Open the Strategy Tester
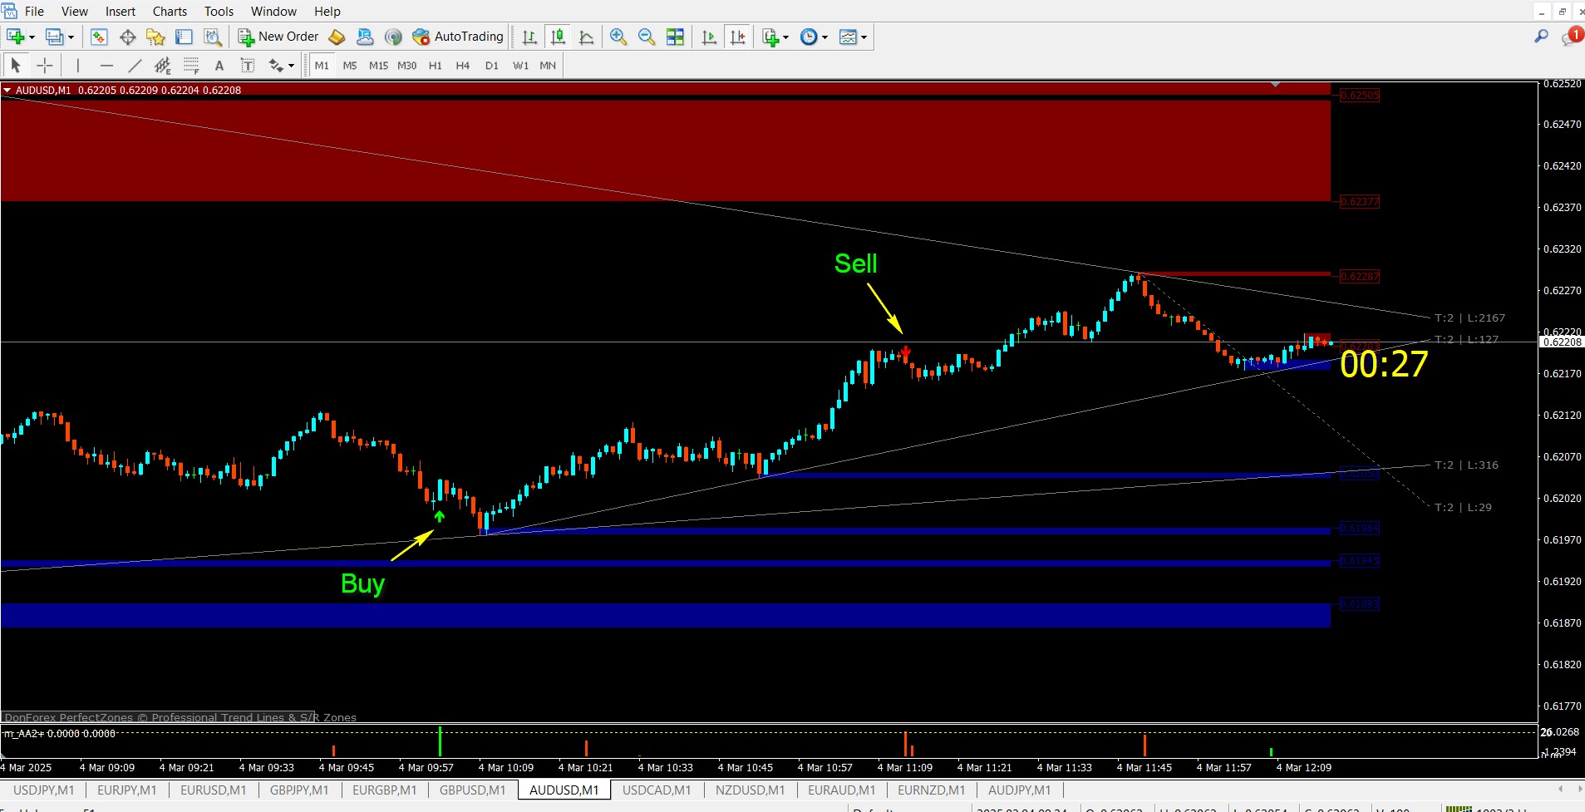The image size is (1585, 812). tap(212, 37)
